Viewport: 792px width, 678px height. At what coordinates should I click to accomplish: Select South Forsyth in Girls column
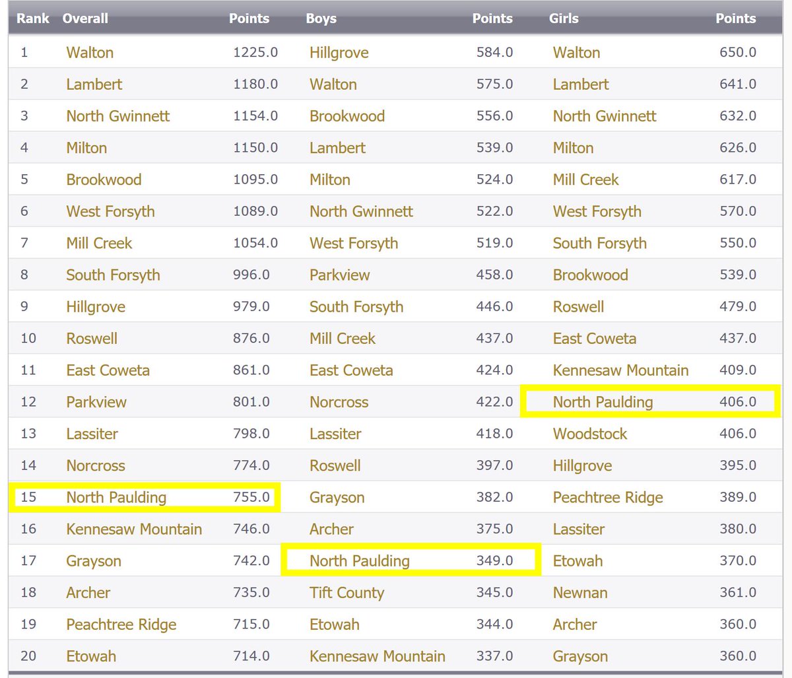click(x=600, y=244)
